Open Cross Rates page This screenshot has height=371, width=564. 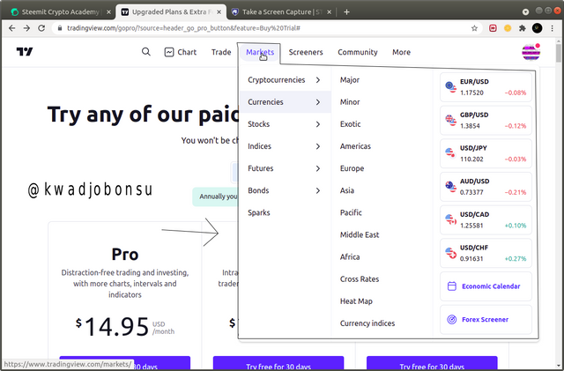pos(360,278)
